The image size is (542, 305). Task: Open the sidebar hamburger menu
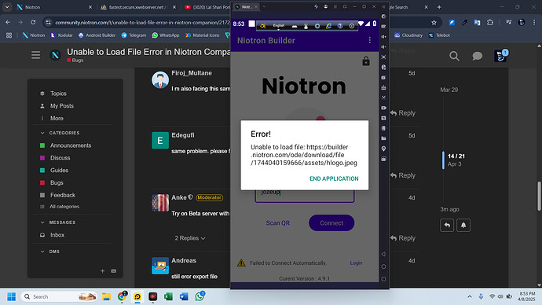[x=36, y=55]
